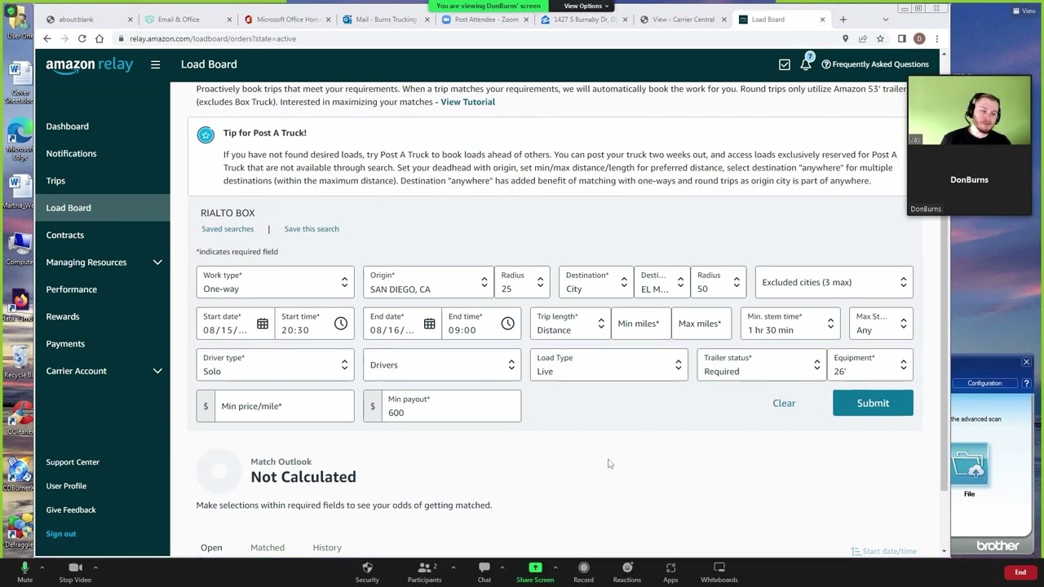Open Min. stem time dropdown

pyautogui.click(x=790, y=324)
